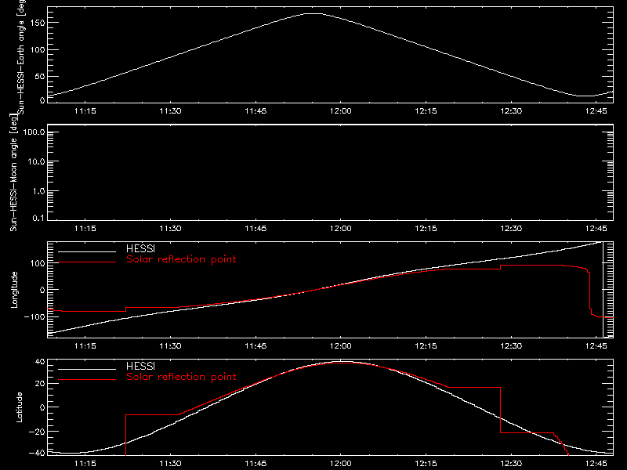Click the Longitude axis title
Screen dimensions: 627x470
coord(14,290)
